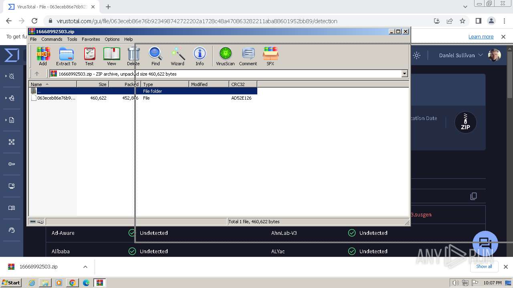
Task: Click the Learn more link
Action: pyautogui.click(x=481, y=37)
